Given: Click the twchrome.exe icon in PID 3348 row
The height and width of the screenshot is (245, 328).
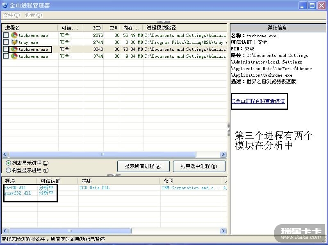Looking at the screenshot, I should [14, 49].
